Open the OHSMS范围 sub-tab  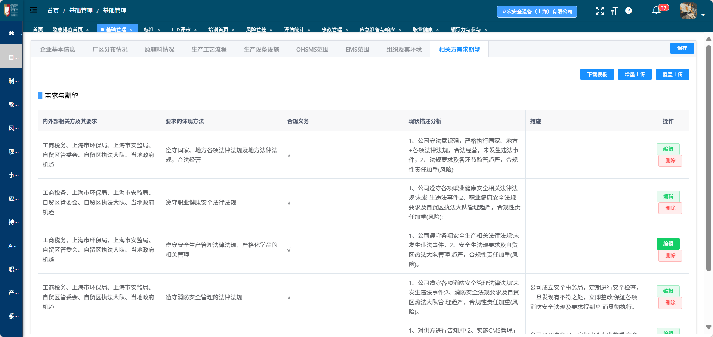tap(312, 49)
